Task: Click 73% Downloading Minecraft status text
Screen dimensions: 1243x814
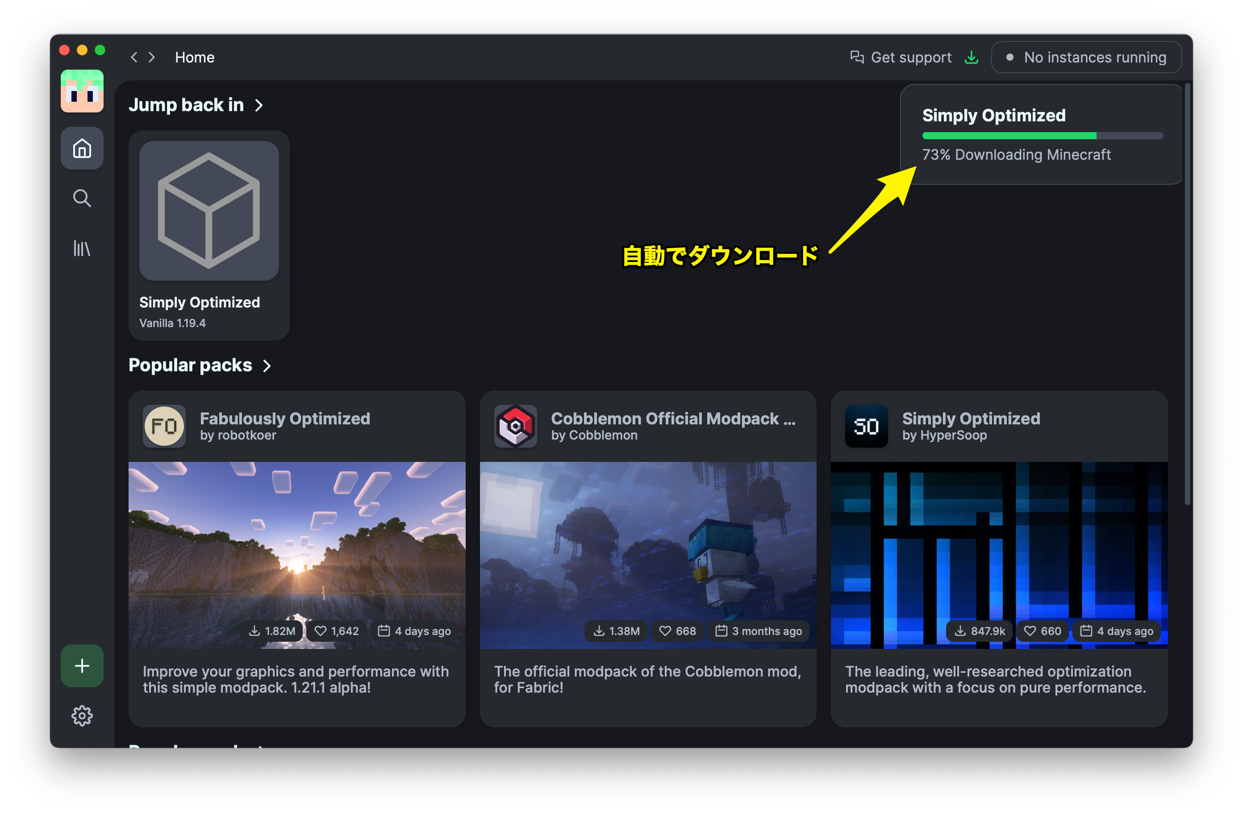Action: 1016,154
